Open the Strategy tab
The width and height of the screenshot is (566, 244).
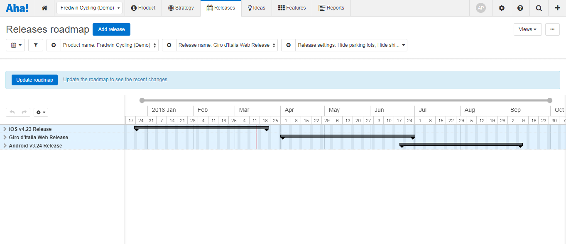181,8
